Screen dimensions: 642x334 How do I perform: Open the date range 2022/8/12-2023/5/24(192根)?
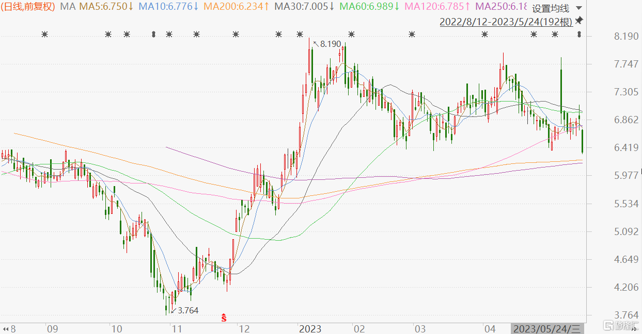[506, 22]
